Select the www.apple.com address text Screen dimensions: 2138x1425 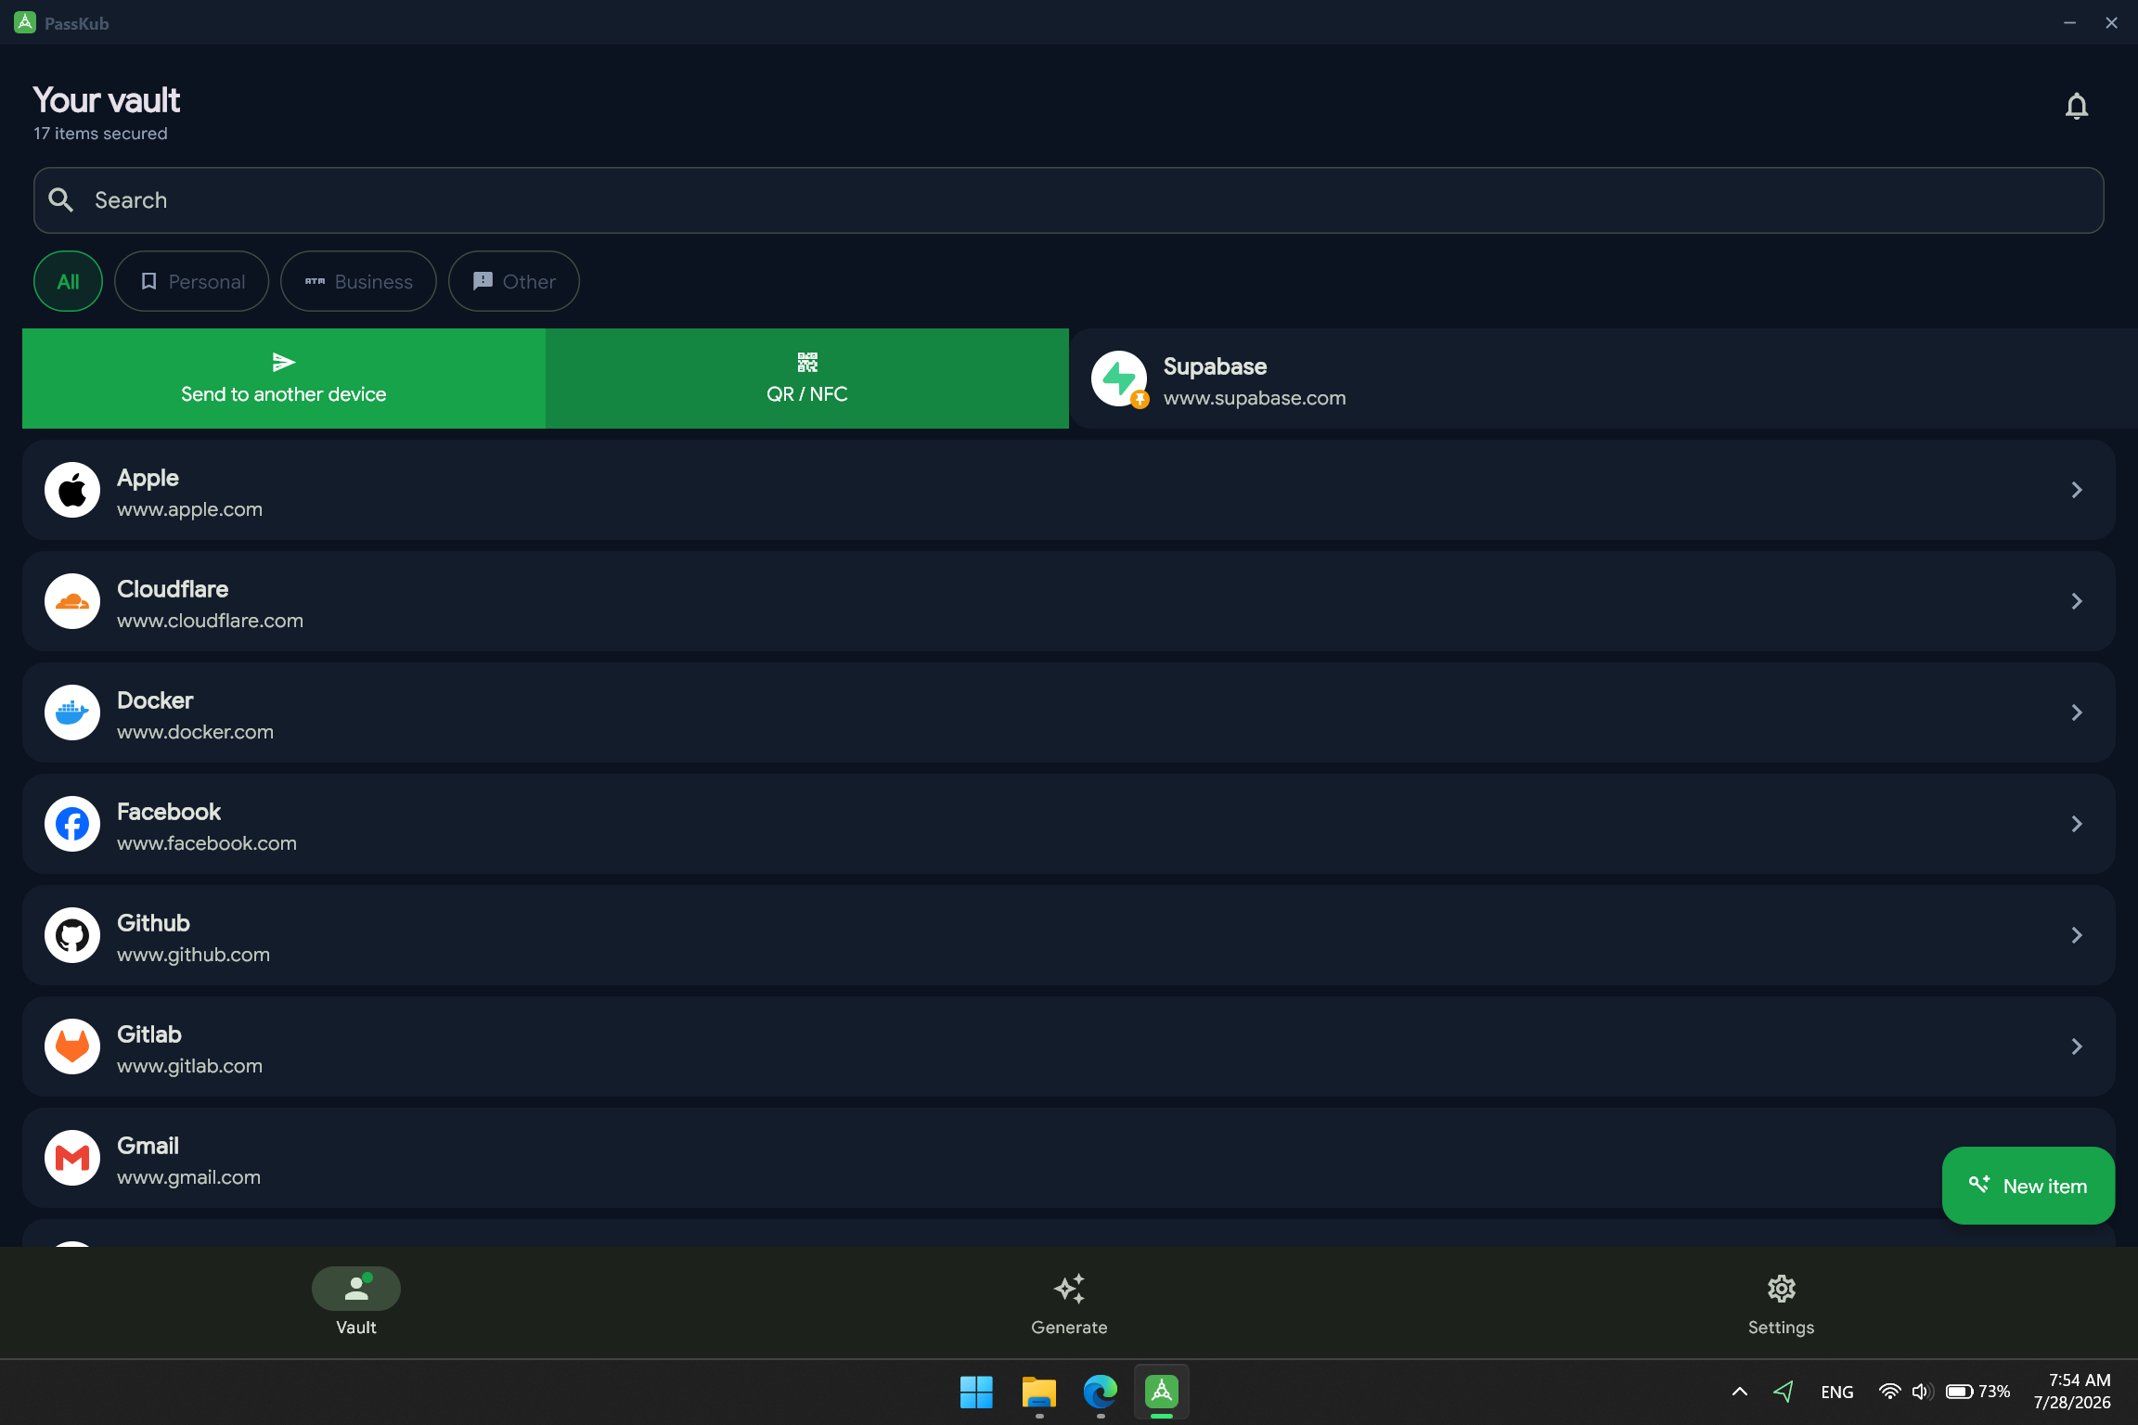click(189, 509)
